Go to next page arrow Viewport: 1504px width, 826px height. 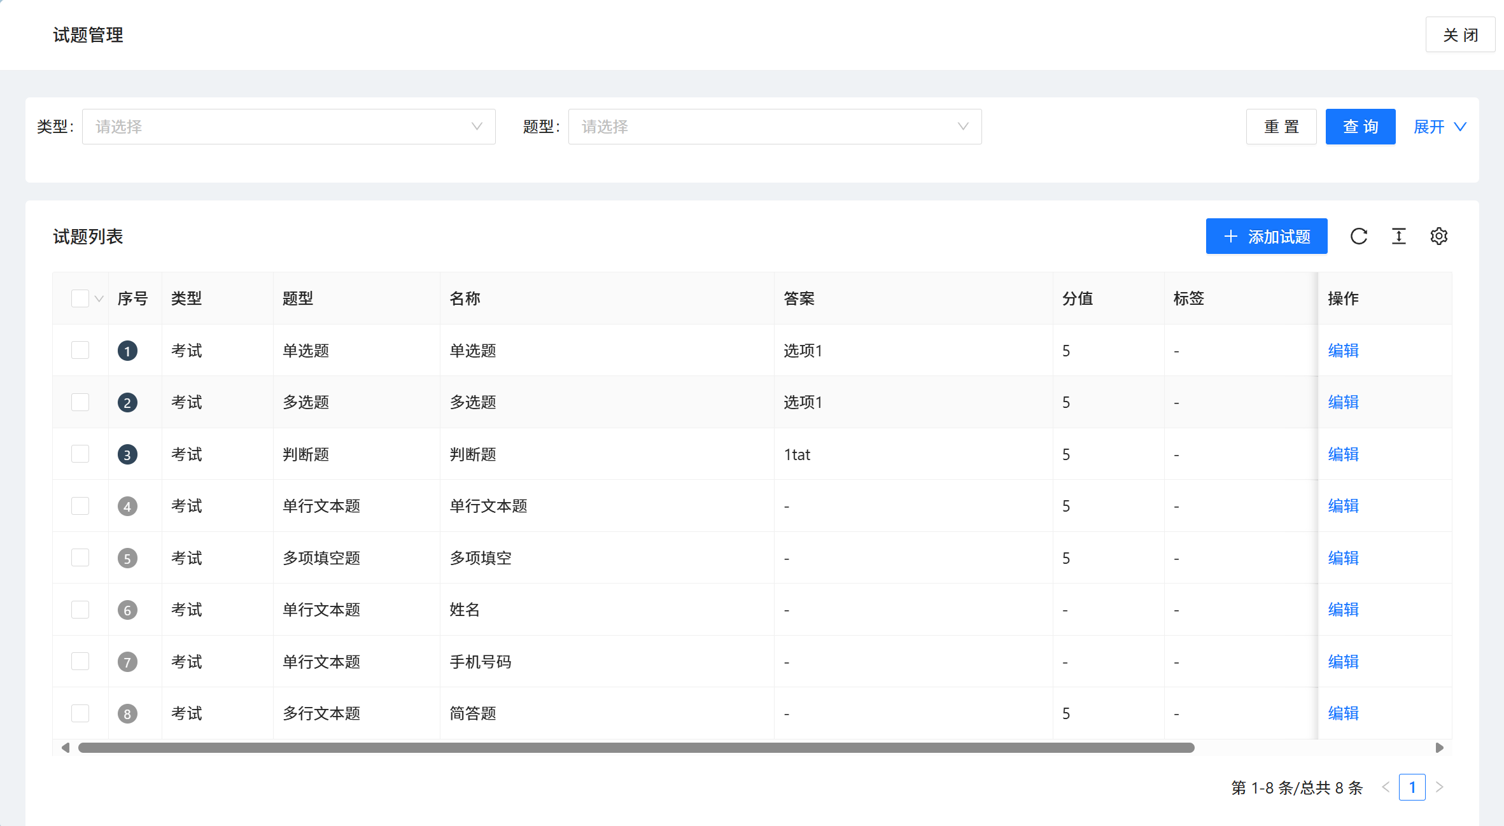[x=1440, y=787]
